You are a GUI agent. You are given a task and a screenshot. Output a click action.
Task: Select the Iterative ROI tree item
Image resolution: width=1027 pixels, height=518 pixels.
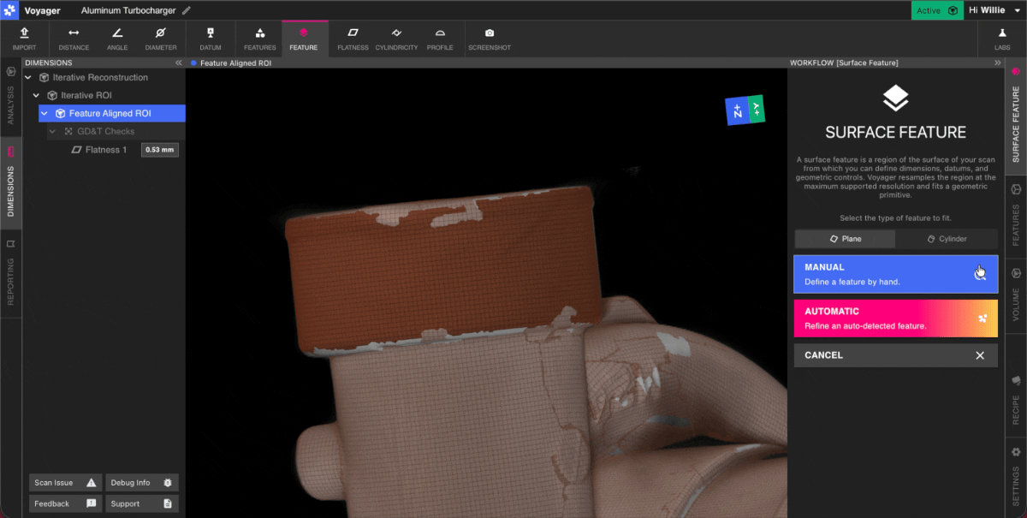[86, 95]
